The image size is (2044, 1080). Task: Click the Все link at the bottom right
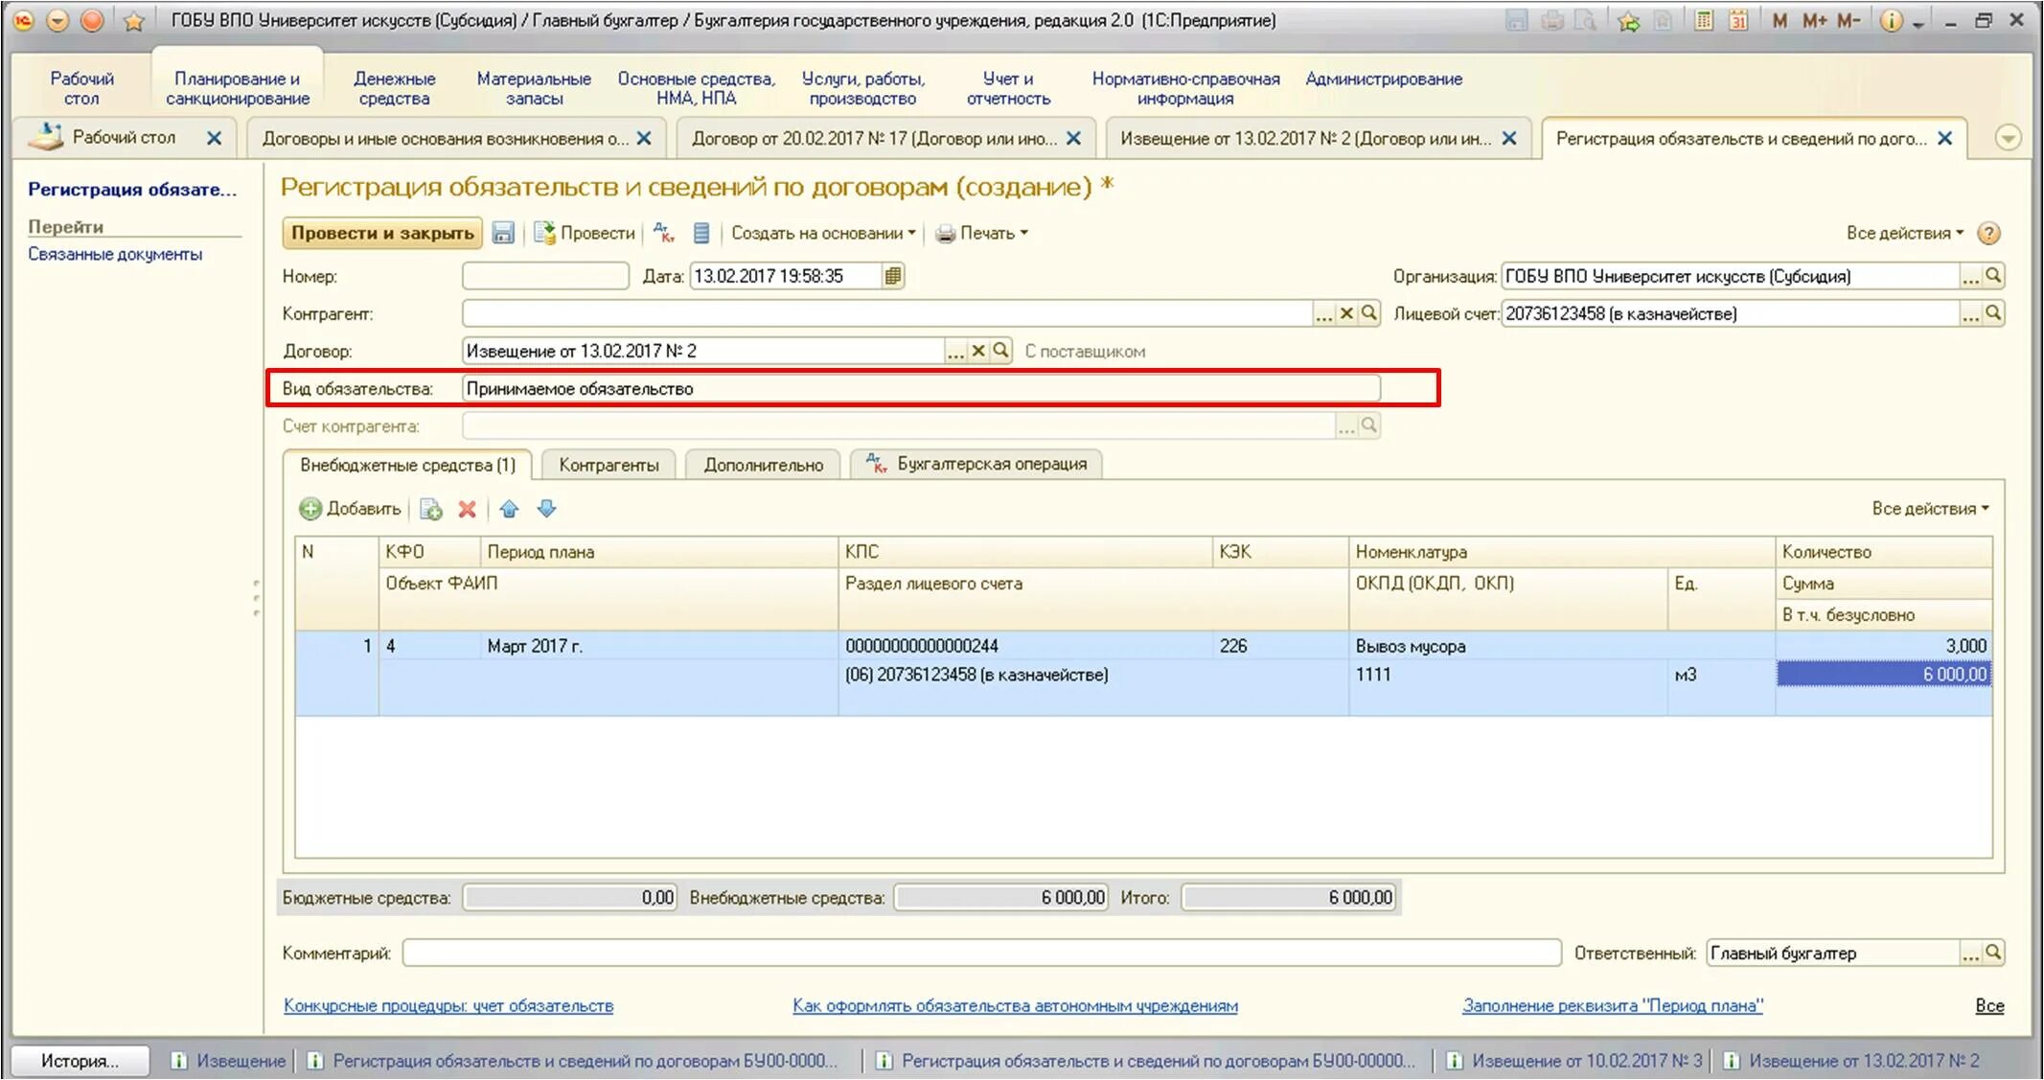point(1989,1005)
